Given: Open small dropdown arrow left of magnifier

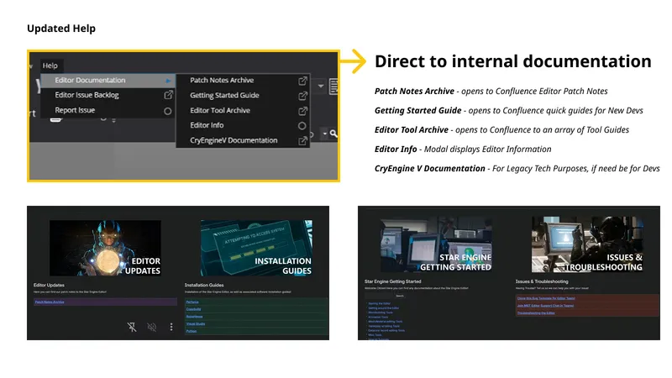Looking at the screenshot, I should coord(325,134).
